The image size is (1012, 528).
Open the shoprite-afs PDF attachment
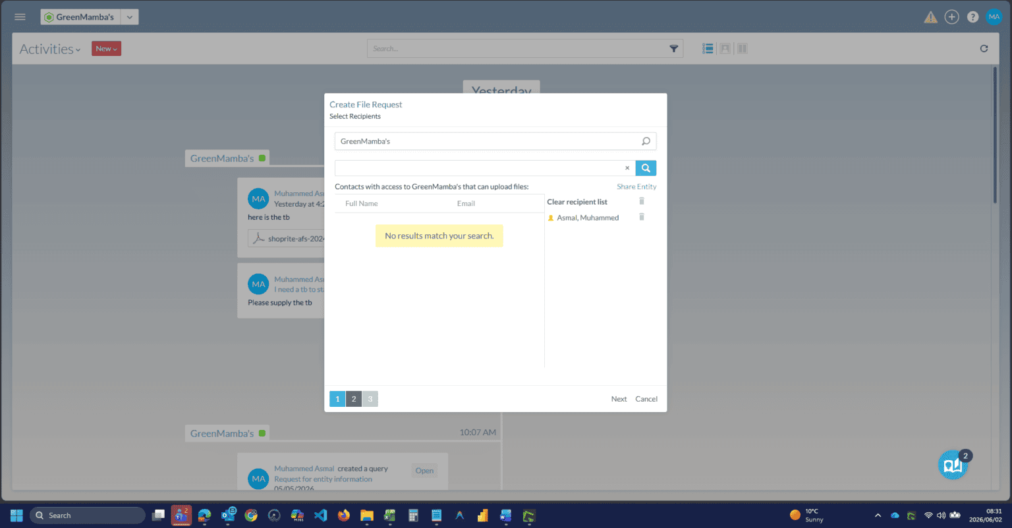point(287,238)
